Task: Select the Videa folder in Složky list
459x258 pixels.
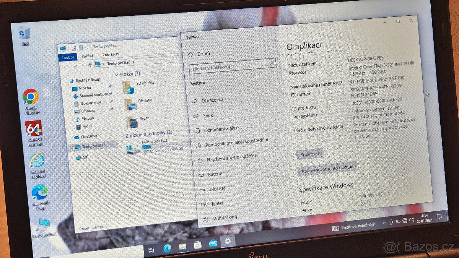Action: tap(138, 122)
